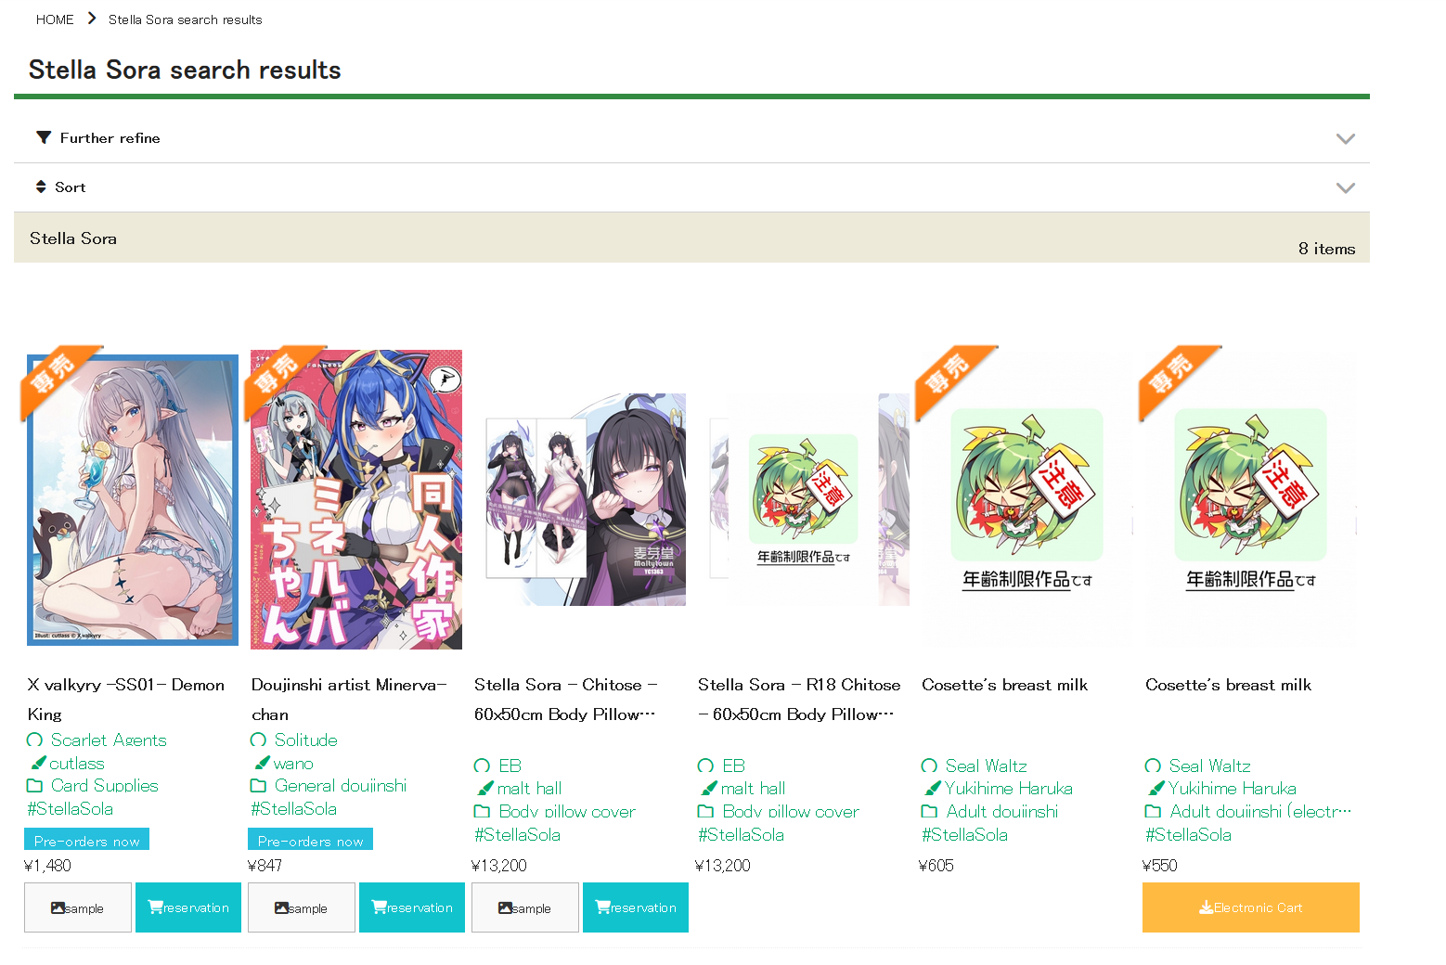Screen dimensions: 1446x965
Task: Open sample for X valkyry Demon King
Action: click(78, 907)
